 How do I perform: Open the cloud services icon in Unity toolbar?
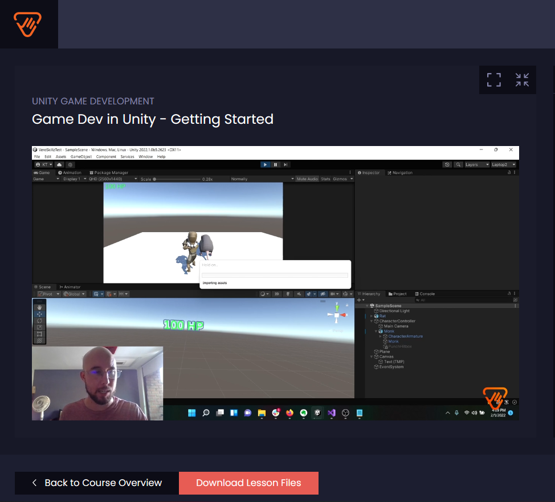click(59, 165)
